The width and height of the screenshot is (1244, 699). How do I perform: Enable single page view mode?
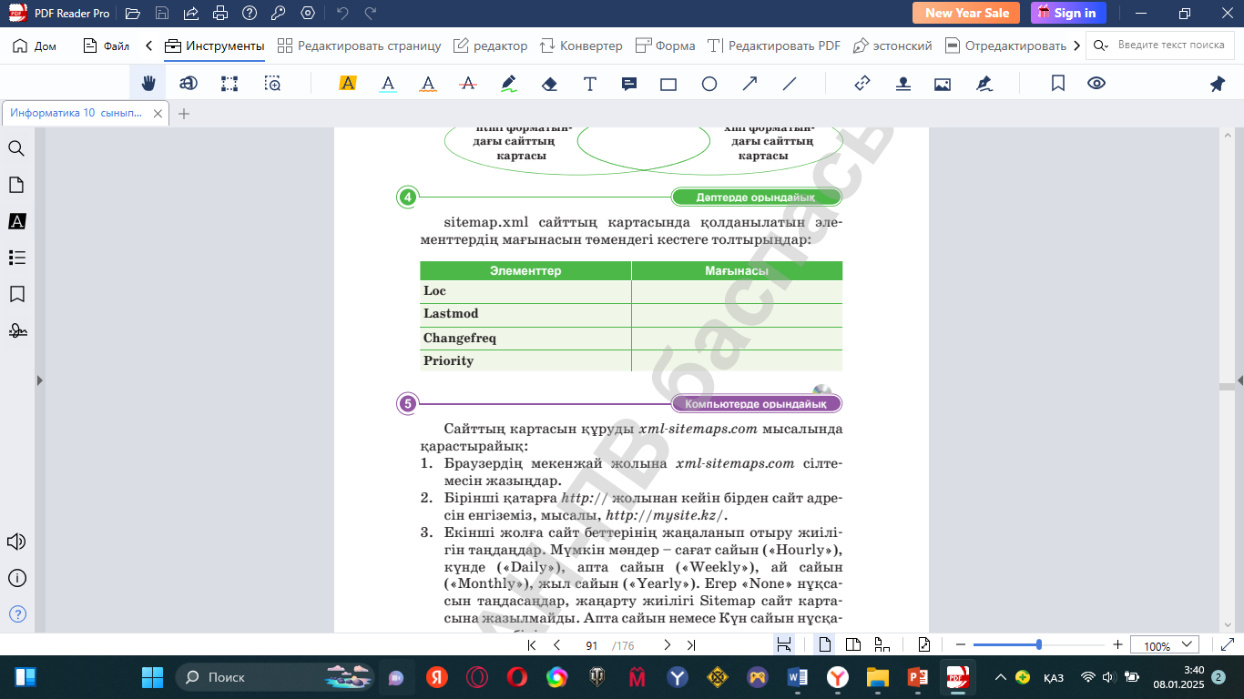825,645
